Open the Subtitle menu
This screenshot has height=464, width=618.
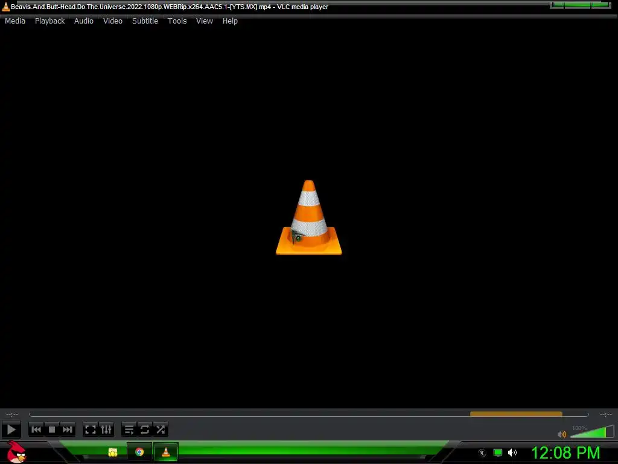point(145,21)
